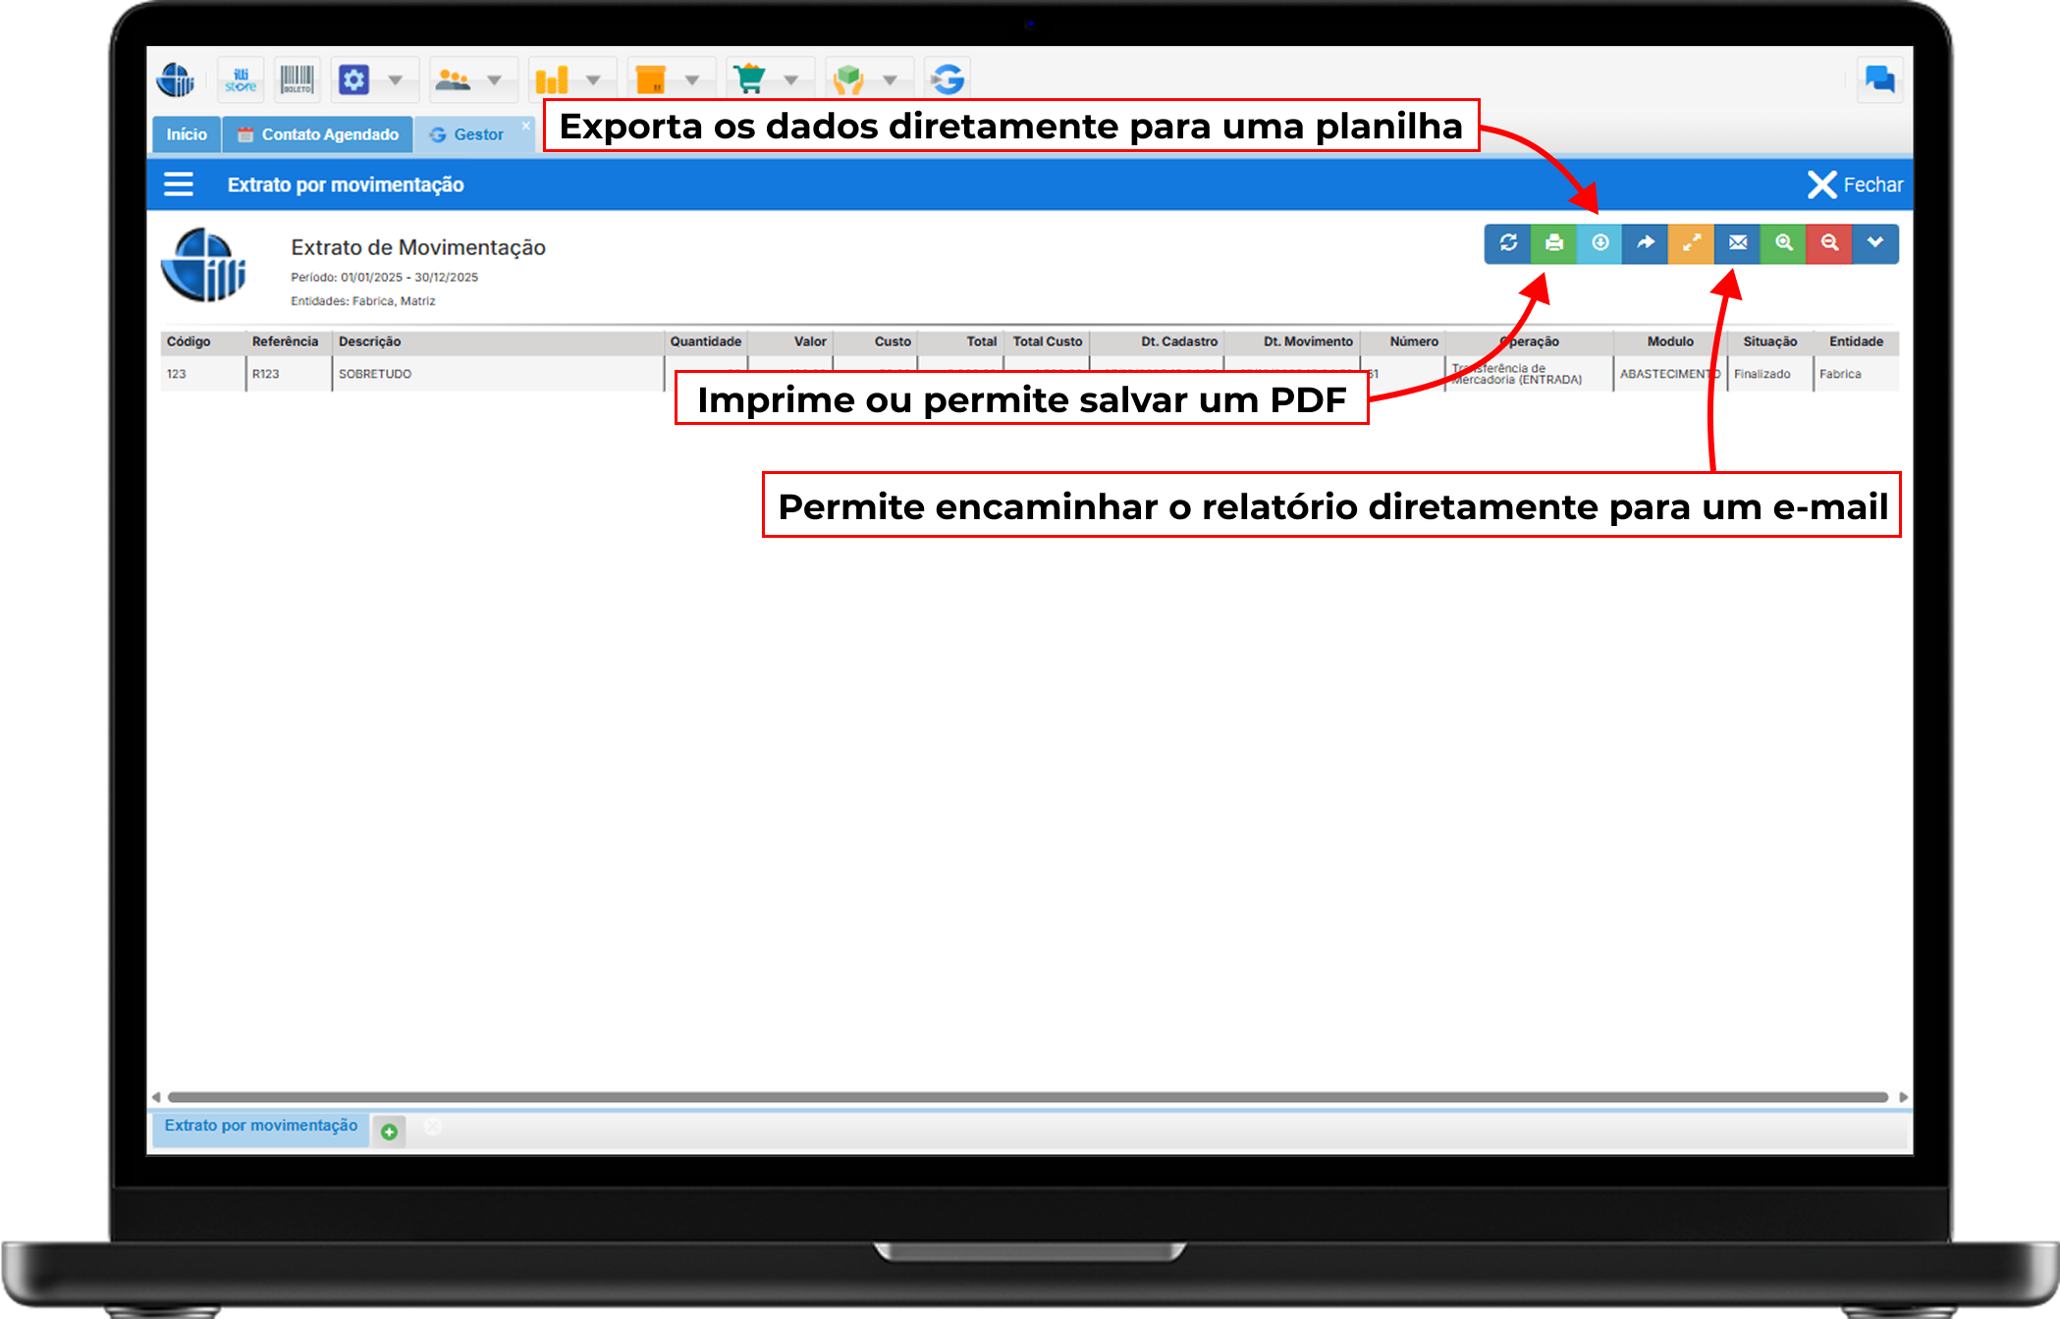The width and height of the screenshot is (2060, 1319).
Task: Switch to the Início tab
Action: (187, 134)
